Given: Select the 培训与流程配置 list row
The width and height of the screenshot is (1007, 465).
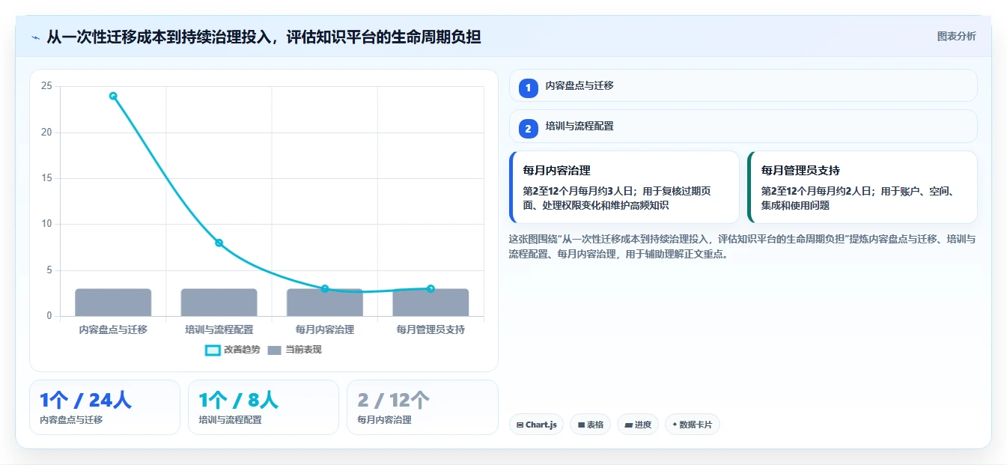Looking at the screenshot, I should (x=743, y=126).
